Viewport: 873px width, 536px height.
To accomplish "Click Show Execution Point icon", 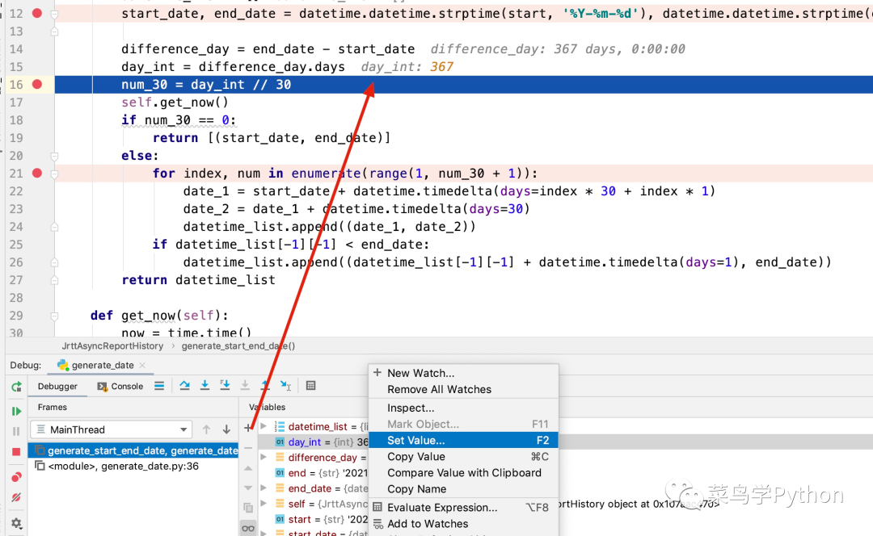I will (159, 386).
